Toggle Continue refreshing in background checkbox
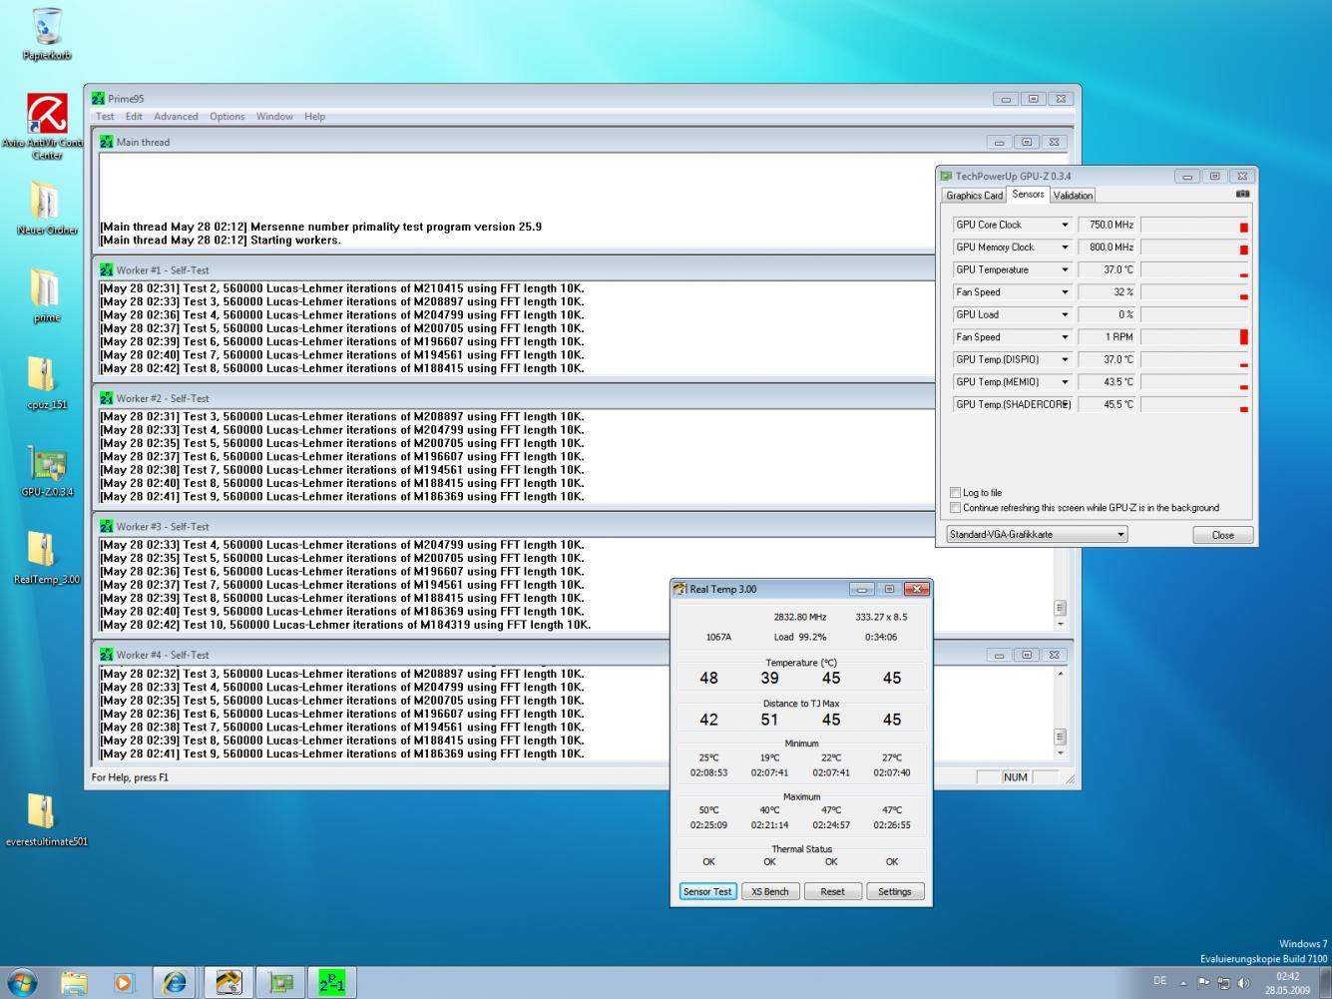The width and height of the screenshot is (1332, 999). (x=956, y=508)
